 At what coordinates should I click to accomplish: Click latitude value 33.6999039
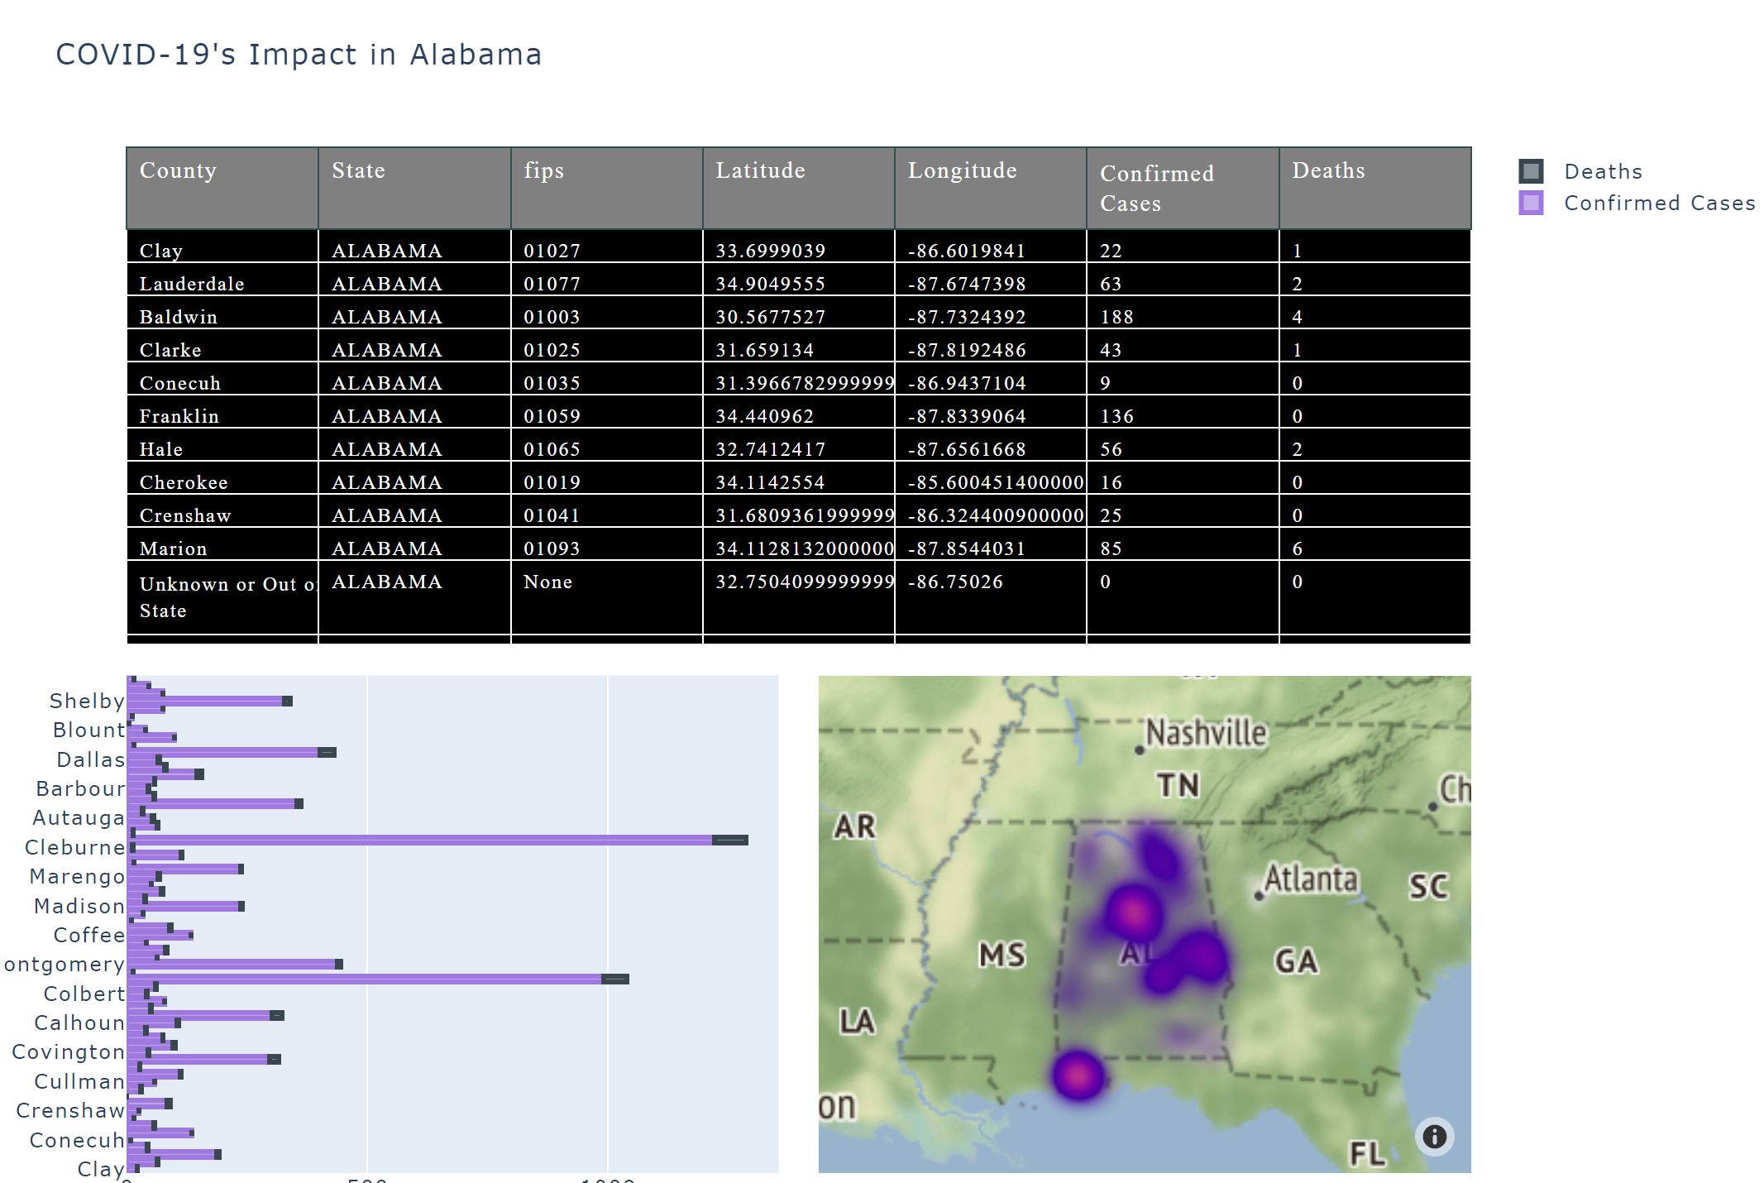pyautogui.click(x=770, y=251)
